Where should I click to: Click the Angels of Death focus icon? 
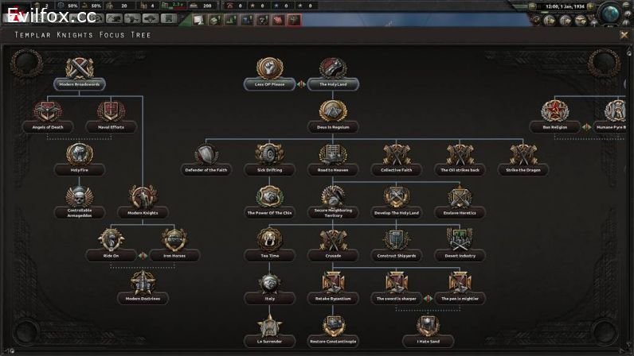(48, 111)
